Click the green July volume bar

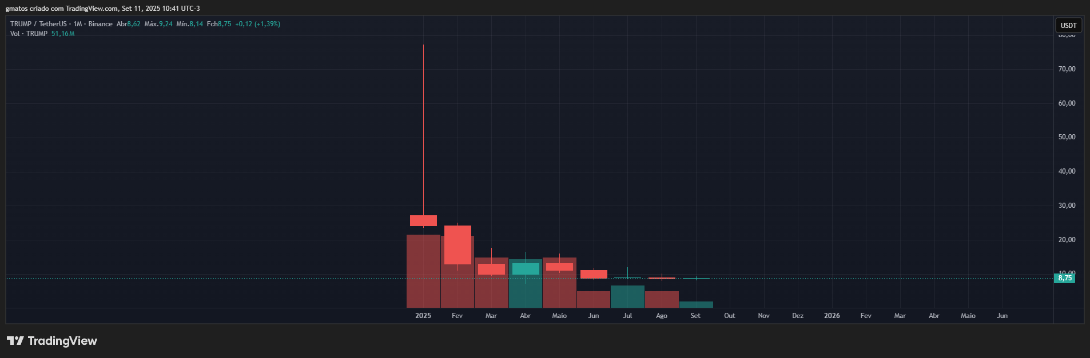[627, 297]
